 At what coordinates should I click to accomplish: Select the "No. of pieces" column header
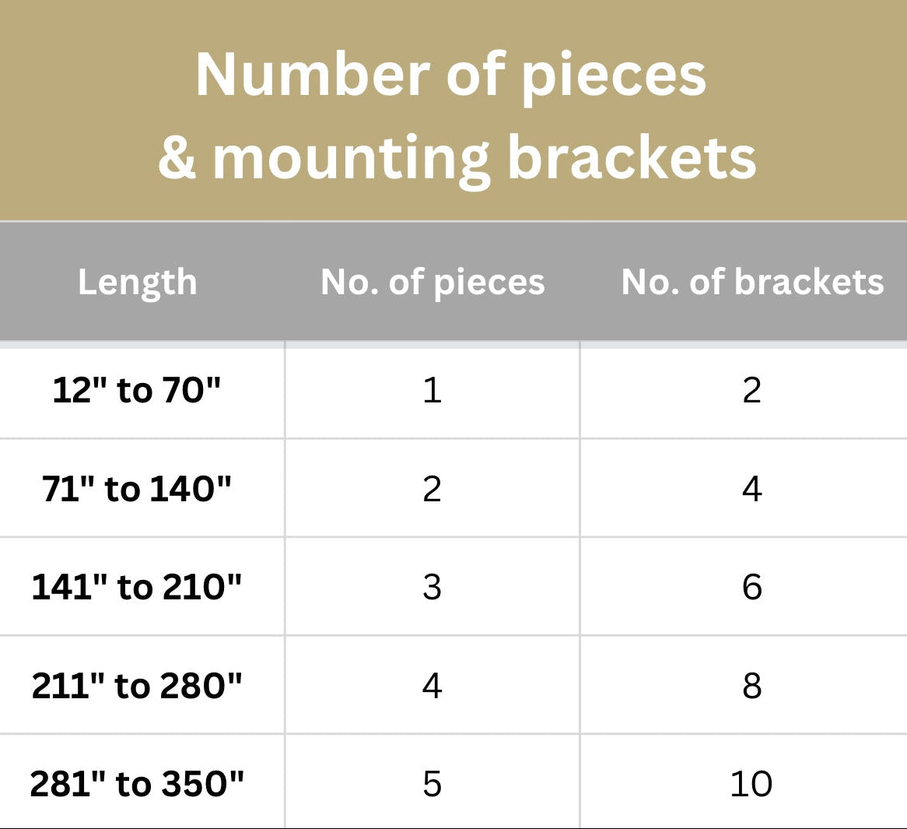click(x=432, y=282)
